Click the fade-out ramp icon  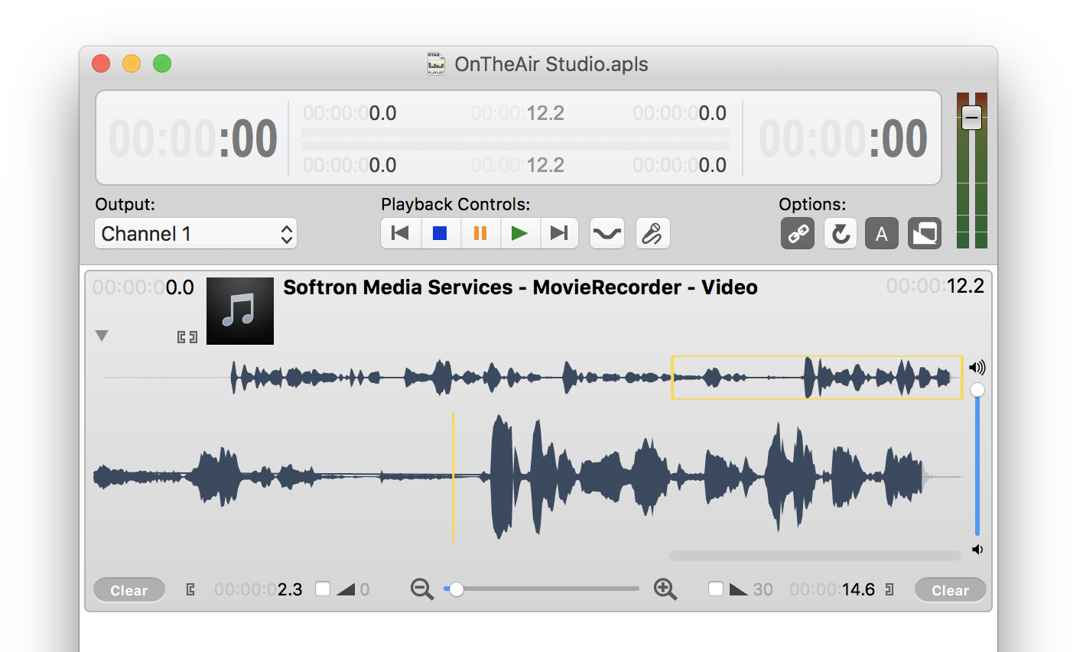pyautogui.click(x=739, y=589)
